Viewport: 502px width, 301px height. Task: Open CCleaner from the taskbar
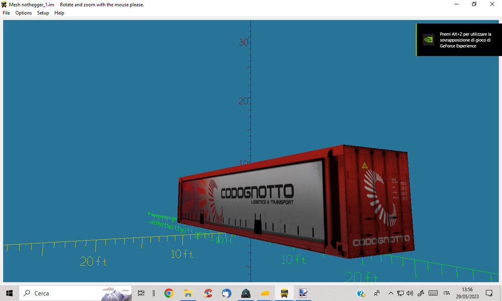pyautogui.click(x=207, y=293)
